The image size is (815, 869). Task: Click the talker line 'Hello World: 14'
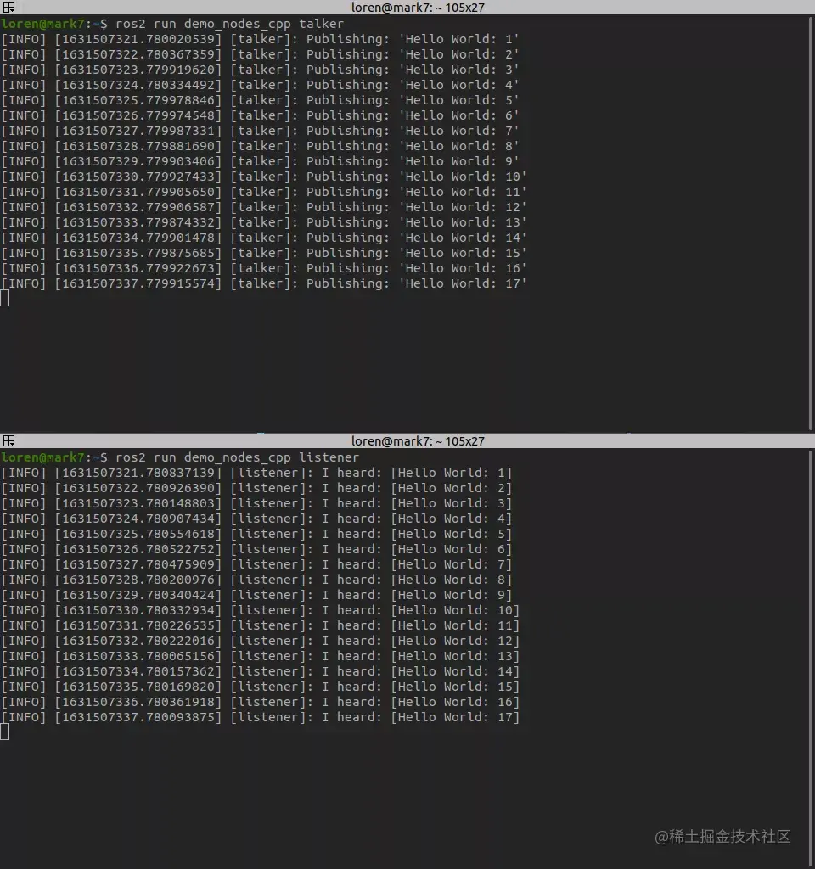(x=264, y=238)
